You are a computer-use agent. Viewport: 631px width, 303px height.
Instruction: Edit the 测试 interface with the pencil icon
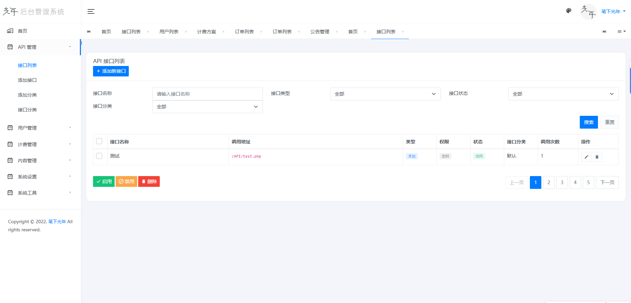[586, 157]
